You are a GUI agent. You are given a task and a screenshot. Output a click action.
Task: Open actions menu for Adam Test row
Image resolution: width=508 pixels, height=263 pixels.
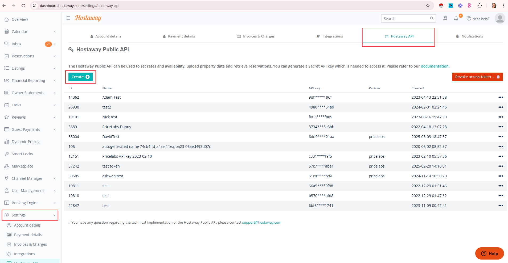[x=501, y=97]
